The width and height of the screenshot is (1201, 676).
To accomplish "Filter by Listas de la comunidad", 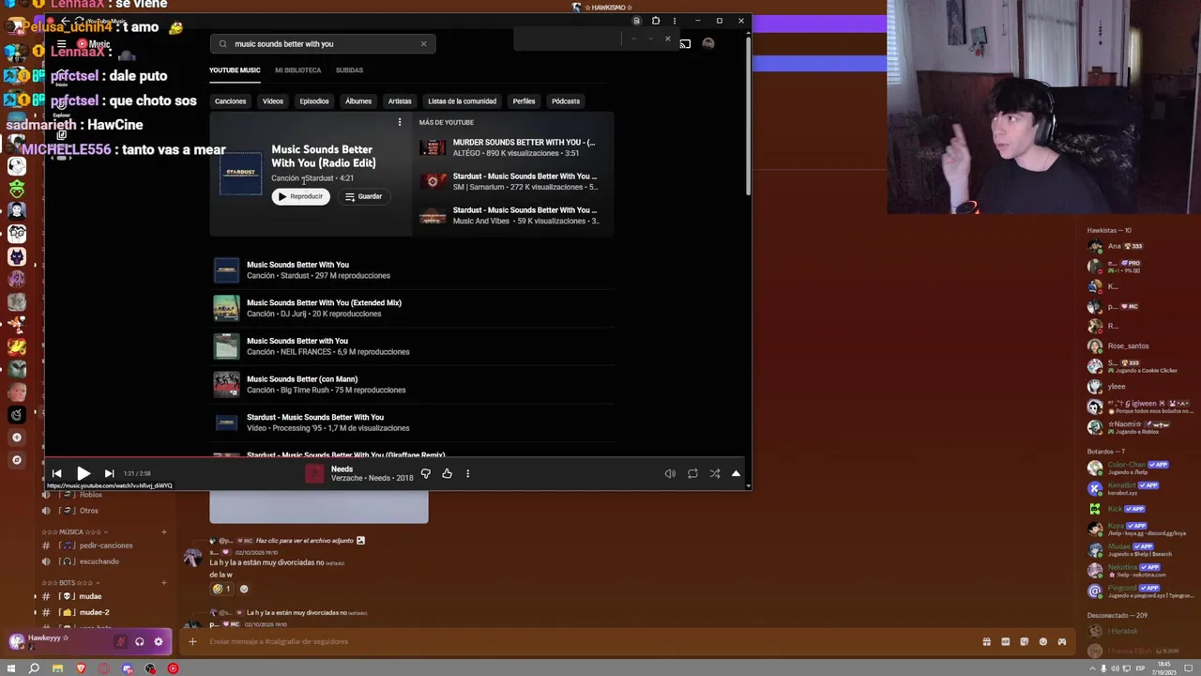I will click(462, 101).
